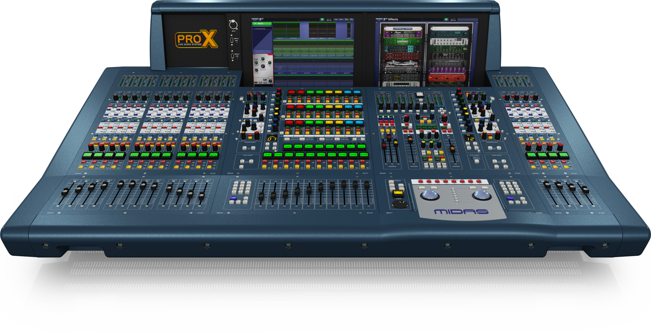Click the yellow matrix 07 number display
Screen dimensions: 651x335
(x=271, y=139)
